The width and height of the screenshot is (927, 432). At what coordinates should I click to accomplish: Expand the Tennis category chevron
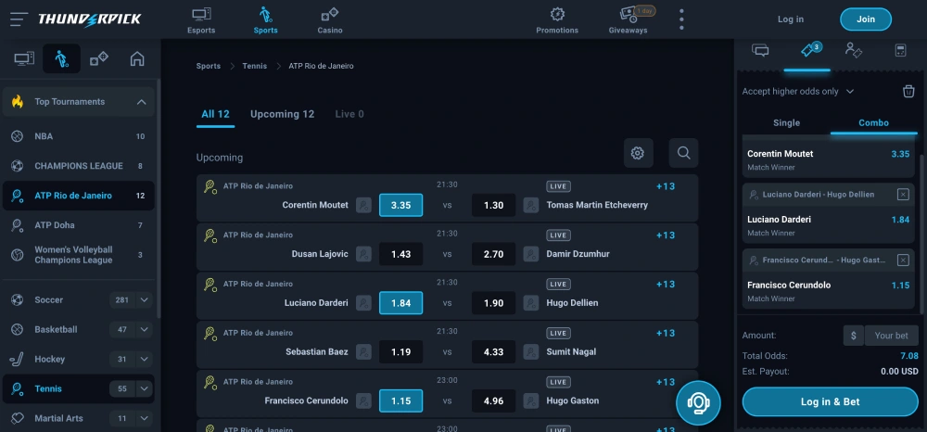coord(145,388)
